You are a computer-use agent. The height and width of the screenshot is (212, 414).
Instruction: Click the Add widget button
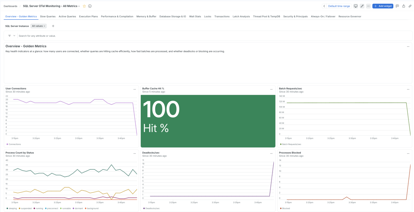pos(383,6)
